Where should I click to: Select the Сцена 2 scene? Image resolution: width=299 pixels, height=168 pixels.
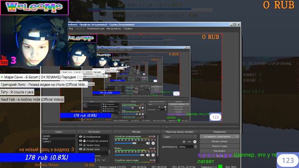point(58,141)
